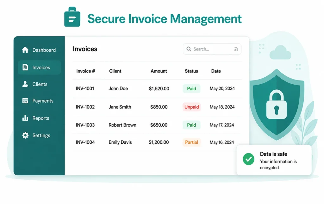Screen dimensions: 324x204
Task: Sort by the Invoice # column header
Action: [85, 71]
